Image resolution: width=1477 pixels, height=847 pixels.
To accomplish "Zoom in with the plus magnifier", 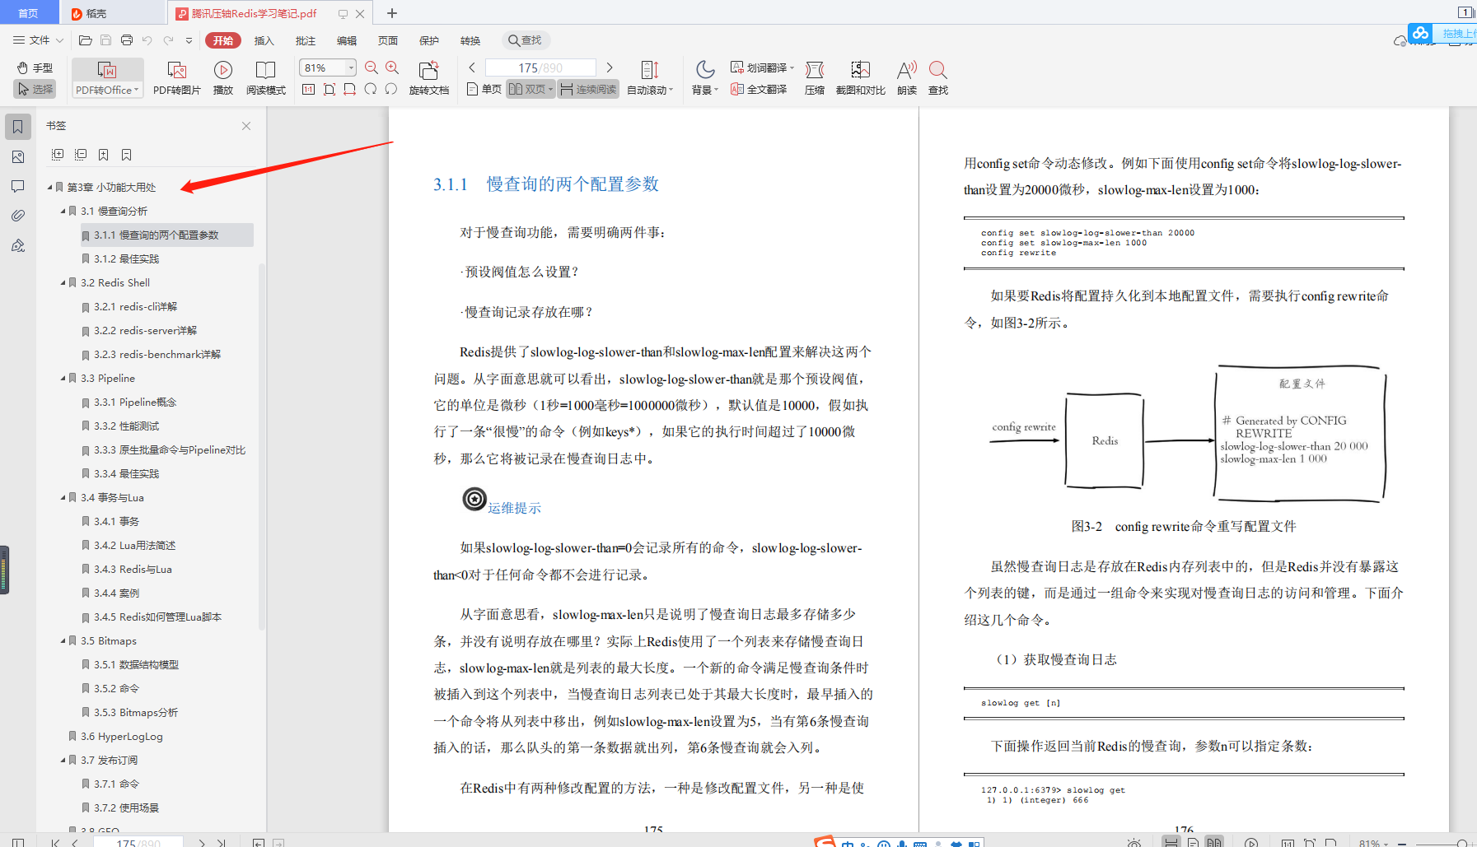I will point(392,67).
